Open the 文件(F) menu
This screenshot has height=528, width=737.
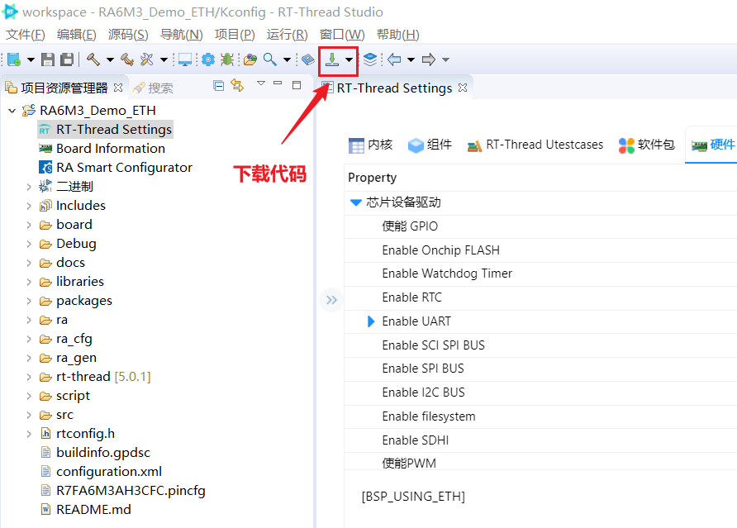pos(26,35)
